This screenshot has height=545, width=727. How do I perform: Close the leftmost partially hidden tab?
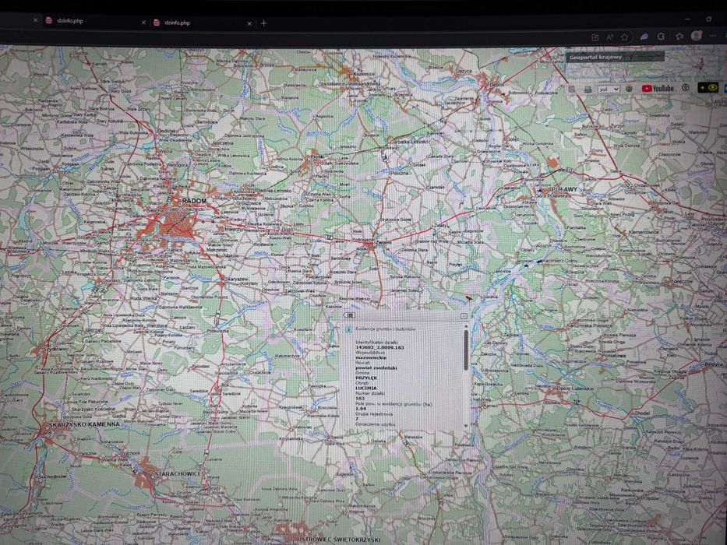pos(35,20)
